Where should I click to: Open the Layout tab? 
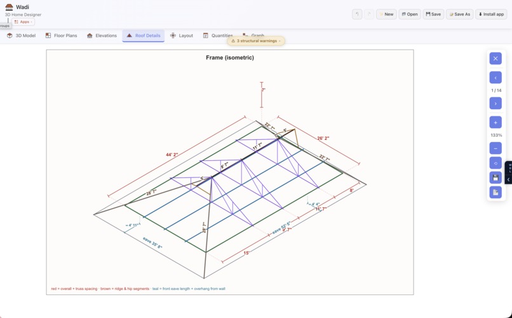point(182,36)
